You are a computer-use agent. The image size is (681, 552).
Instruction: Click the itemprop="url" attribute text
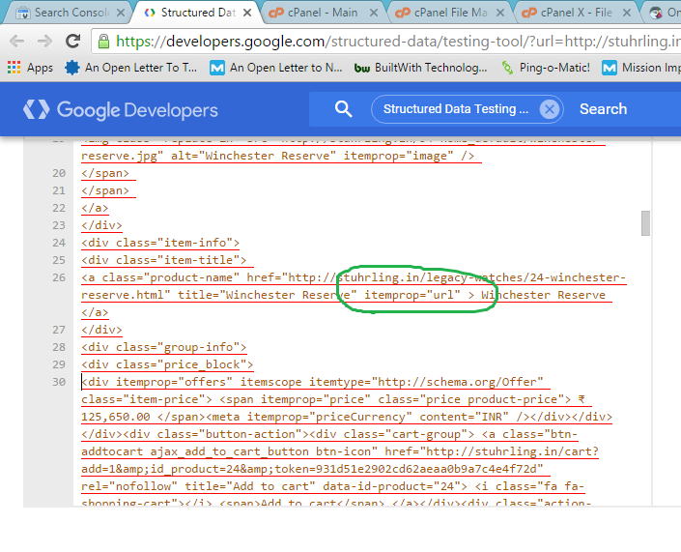(x=411, y=295)
